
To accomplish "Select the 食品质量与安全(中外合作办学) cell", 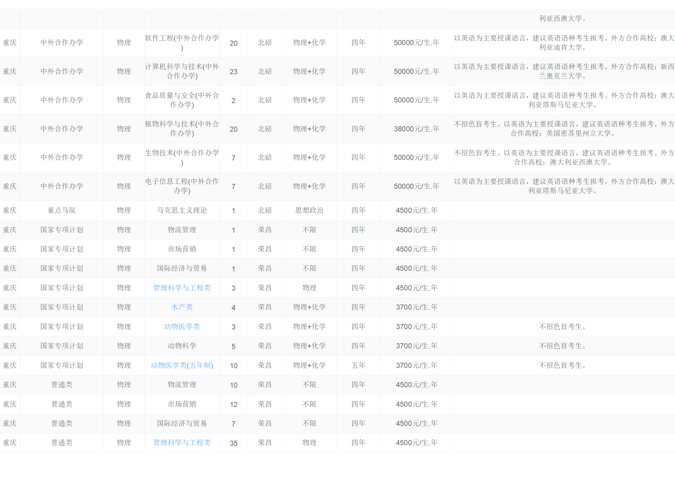I will point(182,100).
